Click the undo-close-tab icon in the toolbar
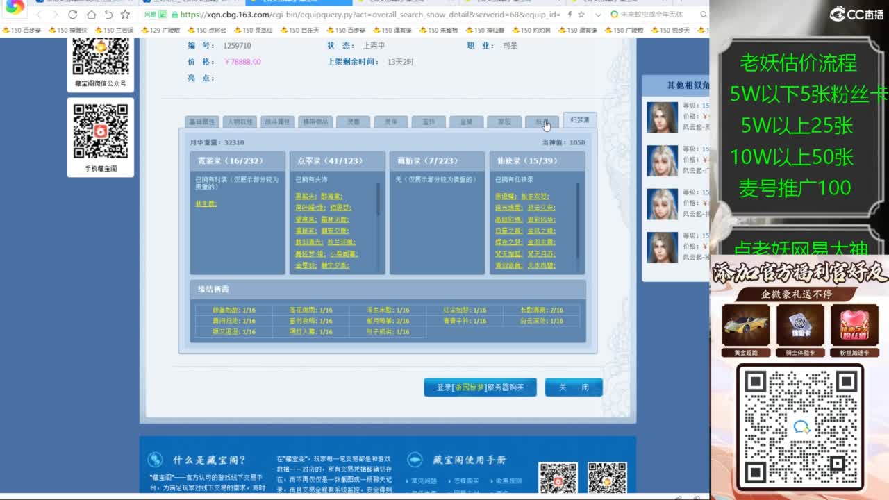The height and width of the screenshot is (500, 889). click(x=108, y=15)
